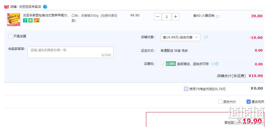Click the green 7-day return badge

coord(25,20)
